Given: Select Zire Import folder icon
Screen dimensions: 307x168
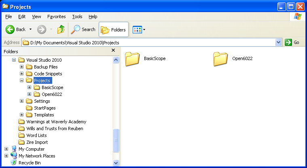Looking at the screenshot, I should click(21, 142).
